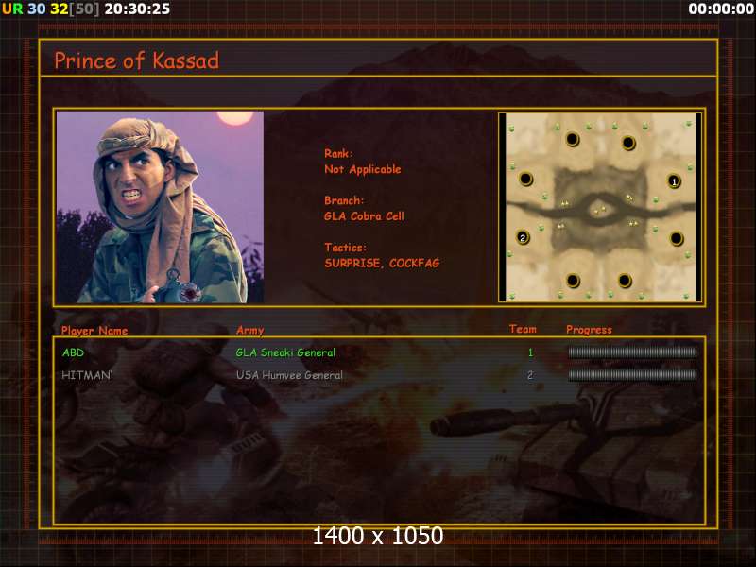Click the Prince of Kassad general portrait
This screenshot has width=756, height=567.
click(x=160, y=207)
